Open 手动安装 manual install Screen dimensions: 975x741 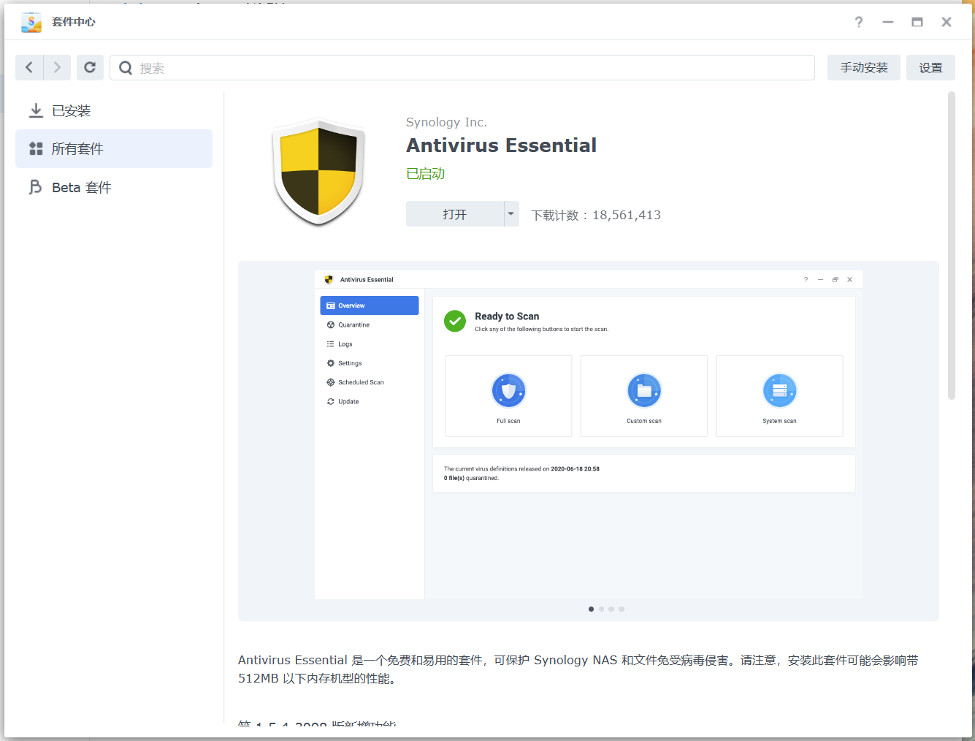tap(864, 67)
